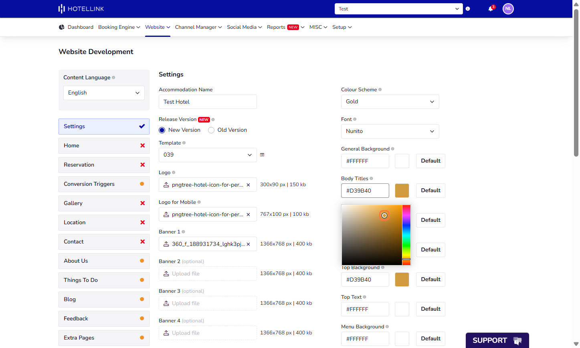
Task: Click the SUPPORT button
Action: [x=497, y=340]
